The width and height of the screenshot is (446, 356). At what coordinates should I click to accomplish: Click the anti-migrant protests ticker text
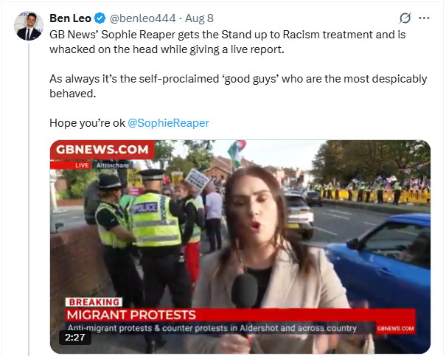212,328
